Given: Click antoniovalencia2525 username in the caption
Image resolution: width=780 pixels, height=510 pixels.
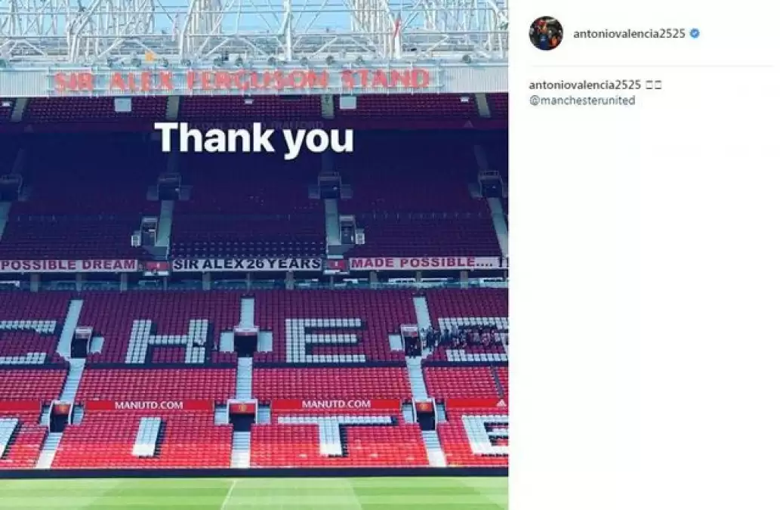Looking at the screenshot, I should click(x=585, y=85).
